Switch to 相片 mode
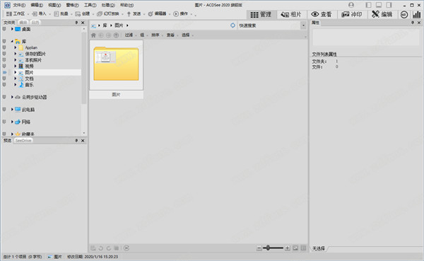 pos(291,15)
